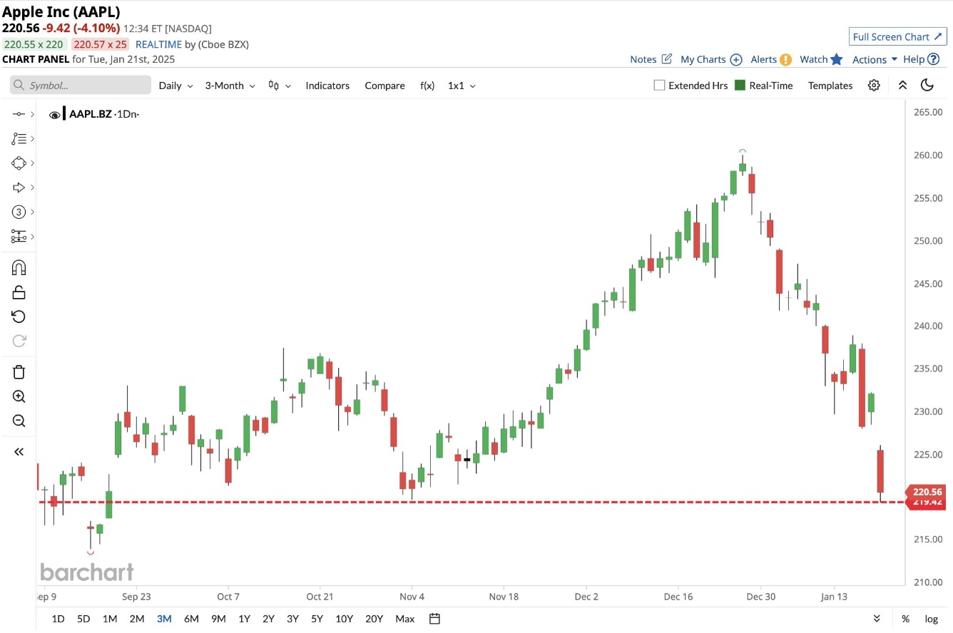This screenshot has height=633, width=953.
Task: Click the Alerts link
Action: point(763,60)
